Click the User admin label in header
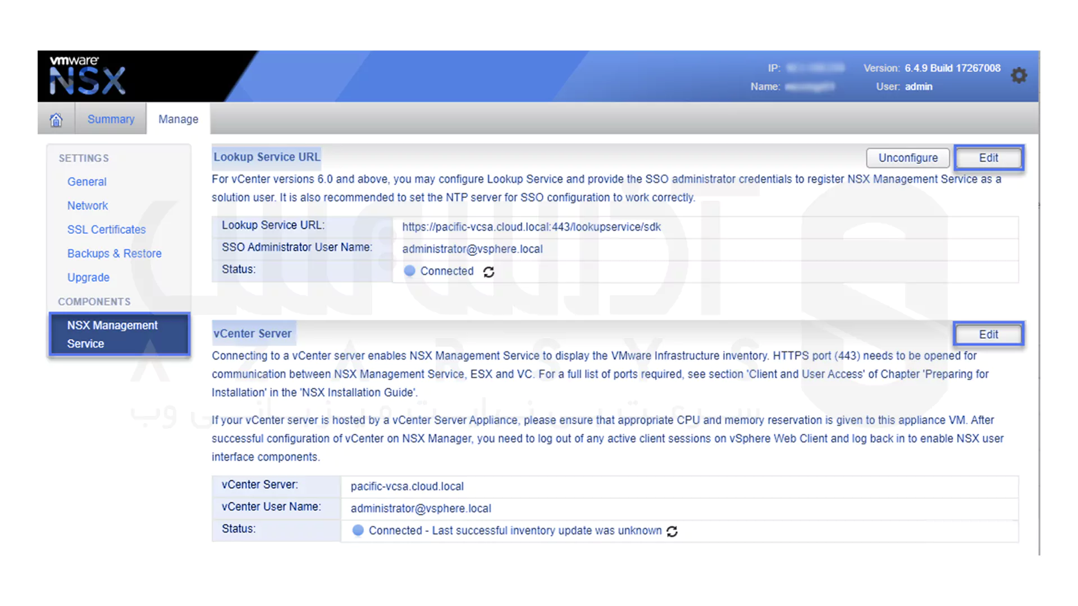 pyautogui.click(x=904, y=86)
